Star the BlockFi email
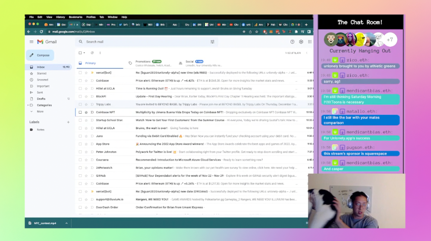This screenshot has width=431, height=241. [x=86, y=96]
